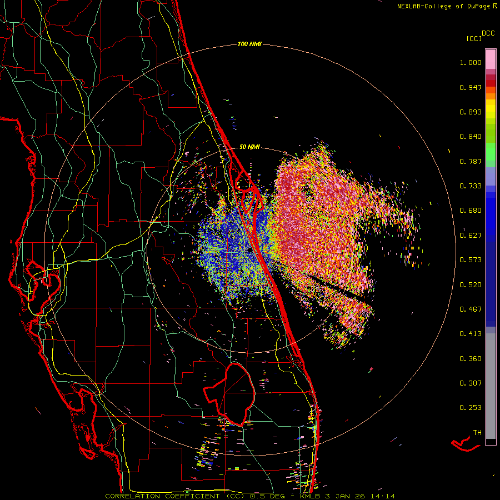
Task: Click the 0.893 legend value
Action: tap(471, 112)
